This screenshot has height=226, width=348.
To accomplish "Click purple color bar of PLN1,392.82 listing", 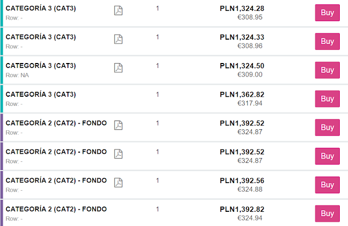I will (x=2, y=213).
